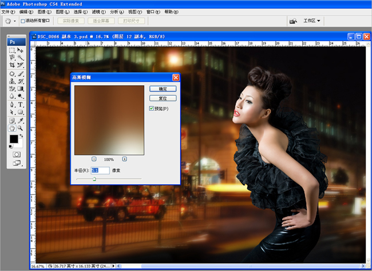Expand the Hand tool preset picker arrow
This screenshot has height=271, width=372.
click(x=14, y=21)
